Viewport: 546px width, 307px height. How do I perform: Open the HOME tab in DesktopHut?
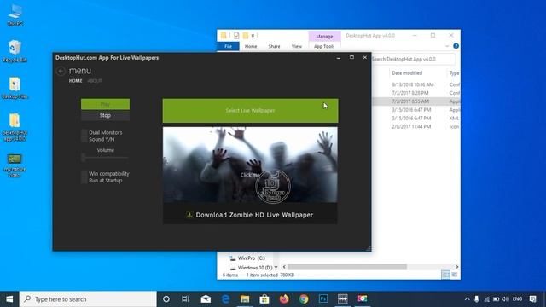[x=76, y=81]
